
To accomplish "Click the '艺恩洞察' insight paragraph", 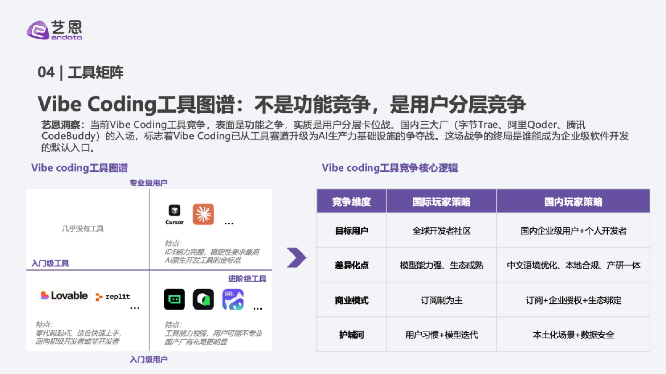I will tap(335, 136).
